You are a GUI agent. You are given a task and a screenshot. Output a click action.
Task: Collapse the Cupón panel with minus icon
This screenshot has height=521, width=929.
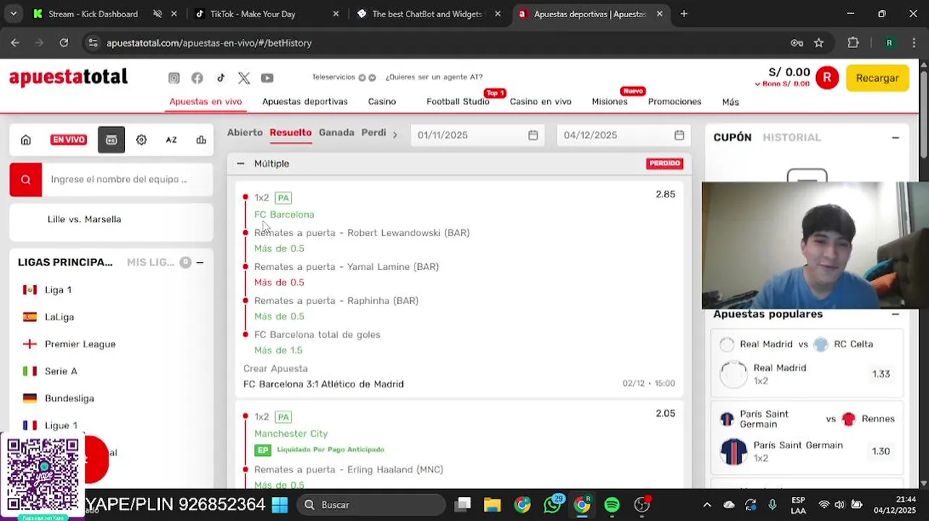coord(896,137)
